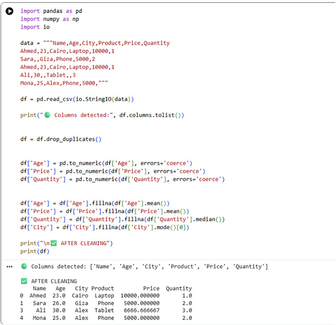
Task: Click the df['Quantity'] fillna median line
Action: pos(123,219)
